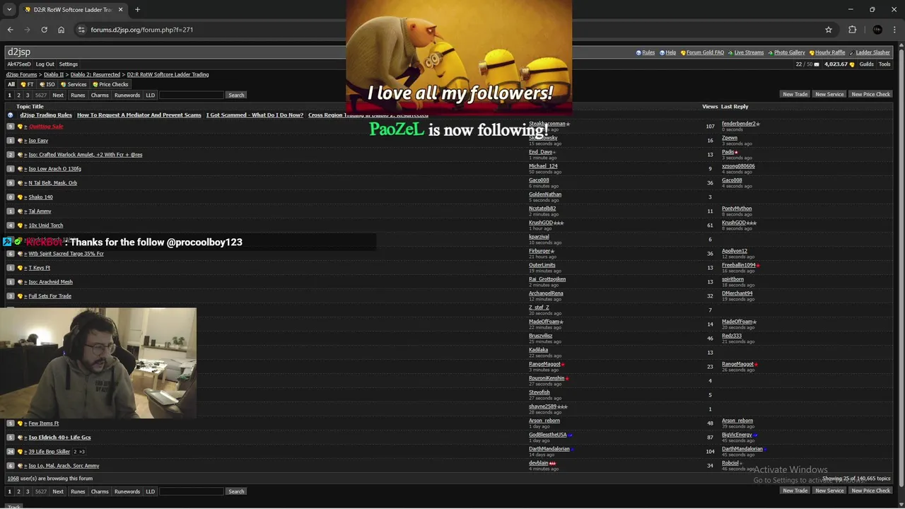Viewport: 905px width, 509px height.
Task: Click the forum gold coin icon by 4,023.67
Action: coord(852,64)
